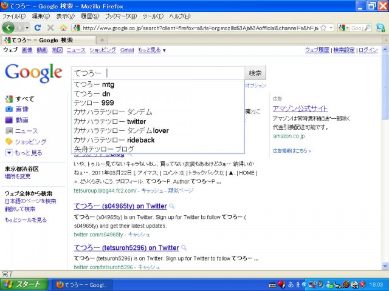Open the Gmail link
The height and width of the screenshot is (291, 389).
(x=127, y=50)
